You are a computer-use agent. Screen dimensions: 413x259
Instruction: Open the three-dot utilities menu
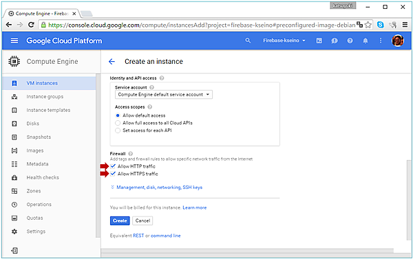(x=381, y=41)
